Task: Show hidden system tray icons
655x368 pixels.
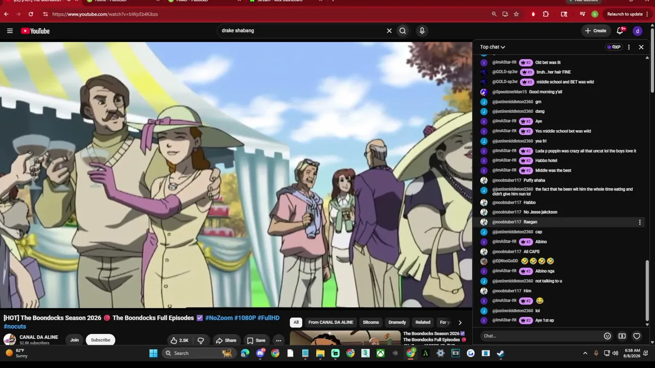Action: click(585, 353)
